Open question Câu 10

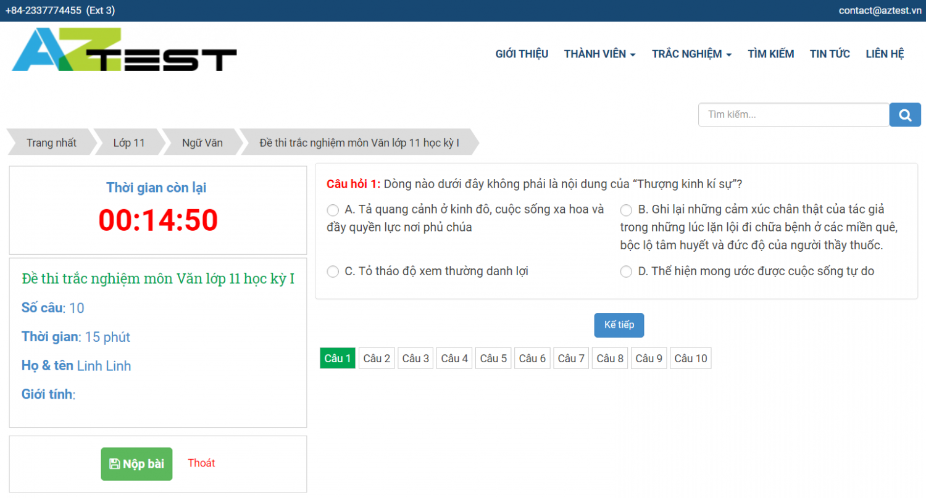691,359
